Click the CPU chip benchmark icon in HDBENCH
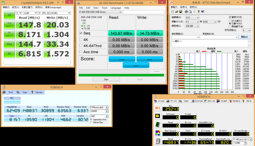Screen dimensions: 255x146 tap(158, 116)
